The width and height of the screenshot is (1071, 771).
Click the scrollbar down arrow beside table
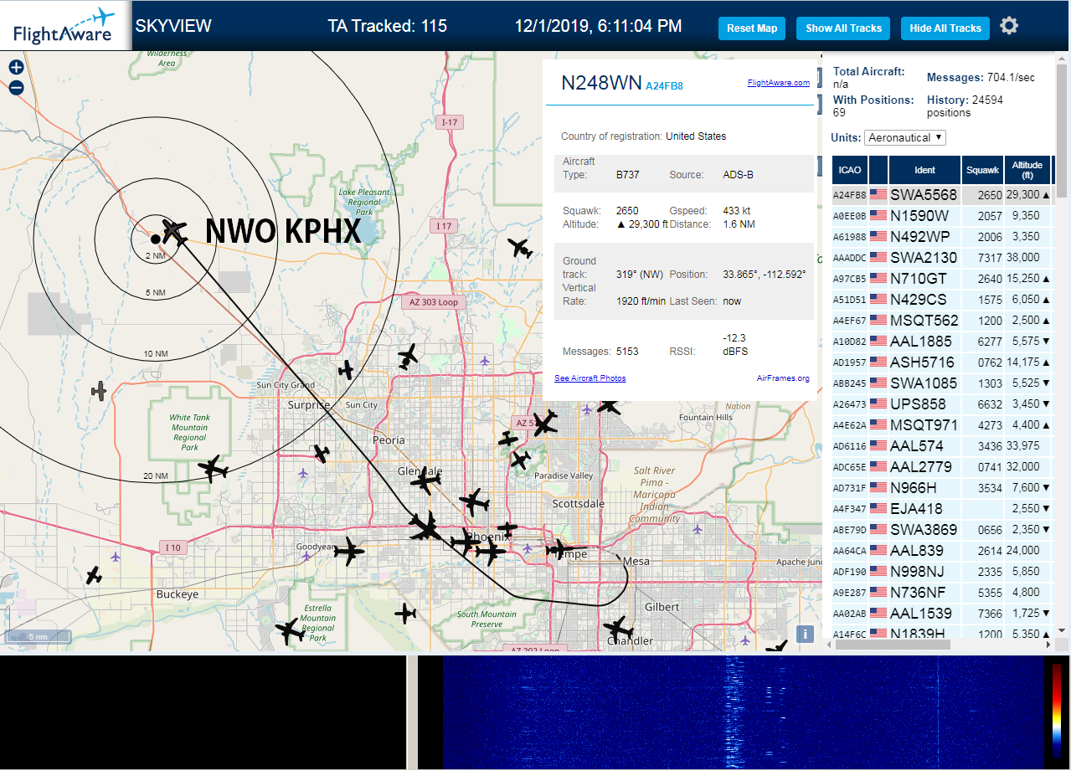(1062, 630)
